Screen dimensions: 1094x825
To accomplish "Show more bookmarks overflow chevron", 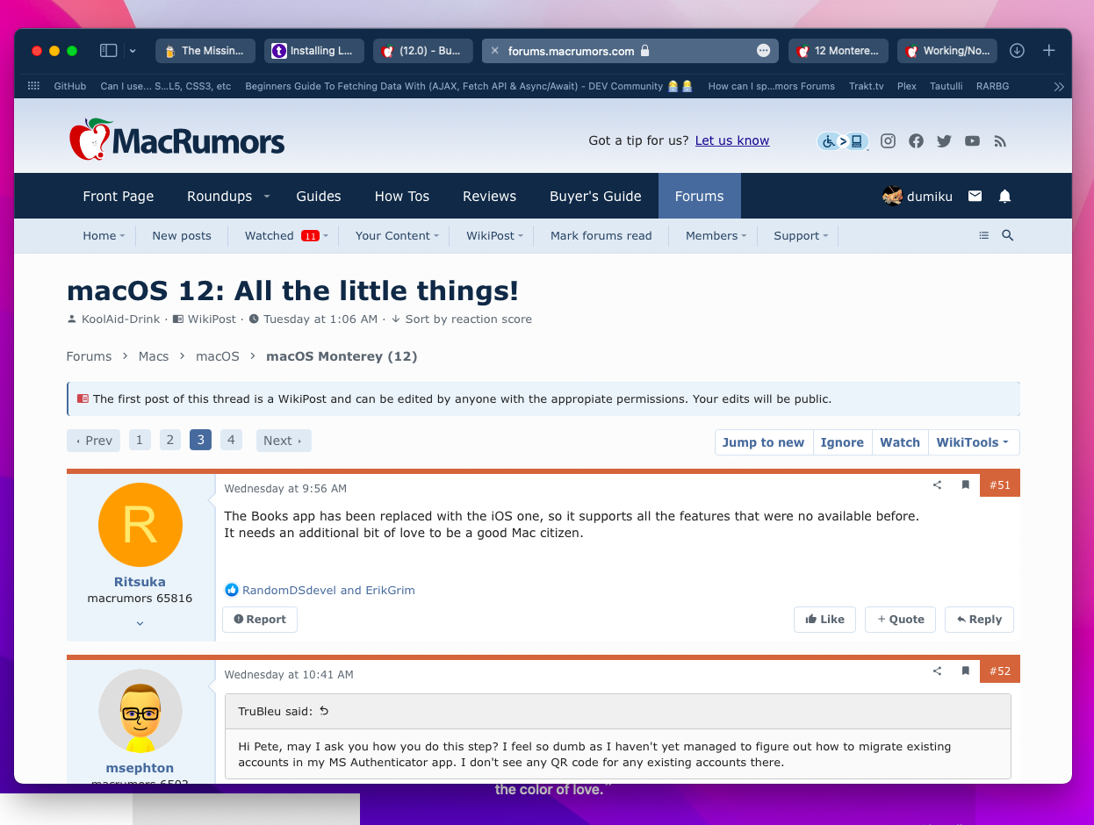I will (x=1059, y=86).
